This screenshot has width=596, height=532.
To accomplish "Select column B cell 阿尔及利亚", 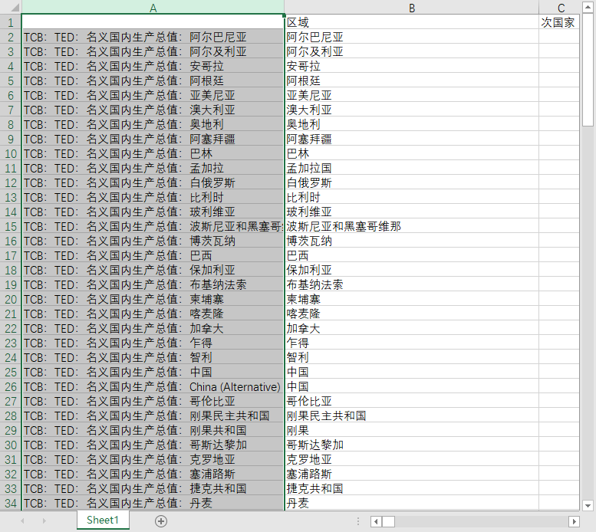I will point(412,51).
